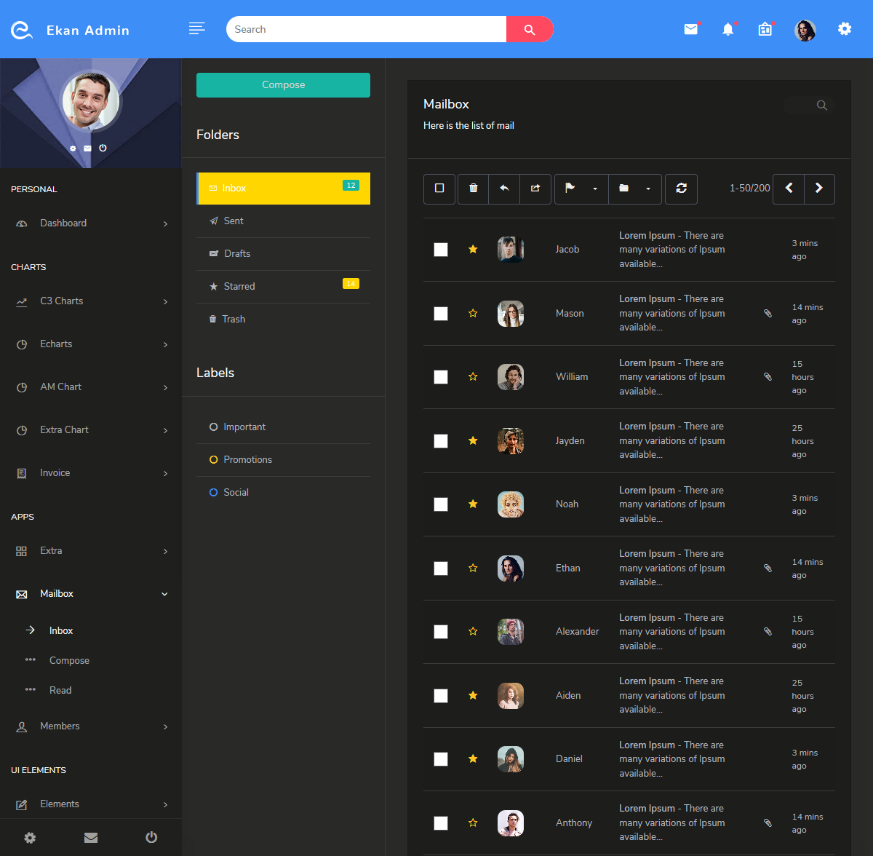Image resolution: width=873 pixels, height=856 pixels.
Task: Refresh the mailbox list
Action: point(681,189)
